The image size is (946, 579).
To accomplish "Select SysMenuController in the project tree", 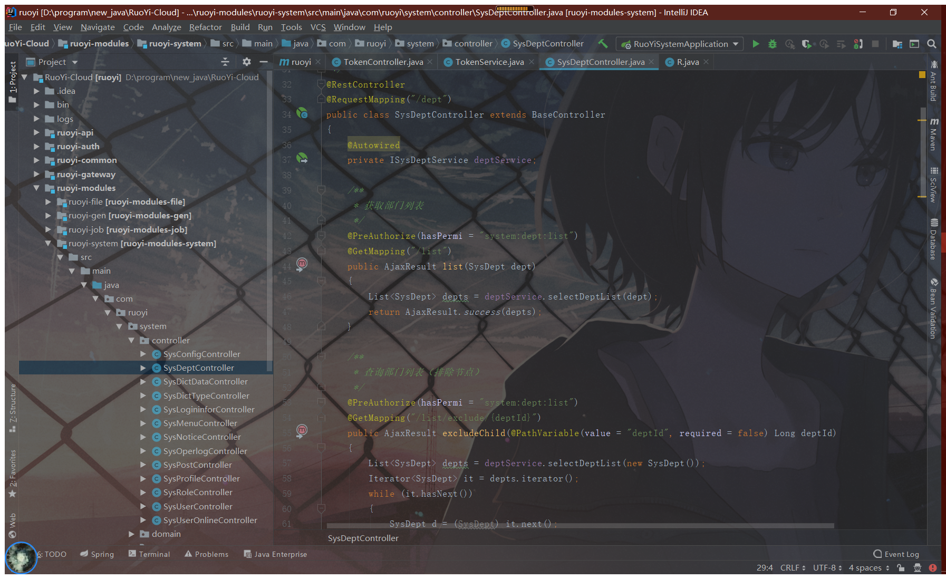I will coord(200,423).
